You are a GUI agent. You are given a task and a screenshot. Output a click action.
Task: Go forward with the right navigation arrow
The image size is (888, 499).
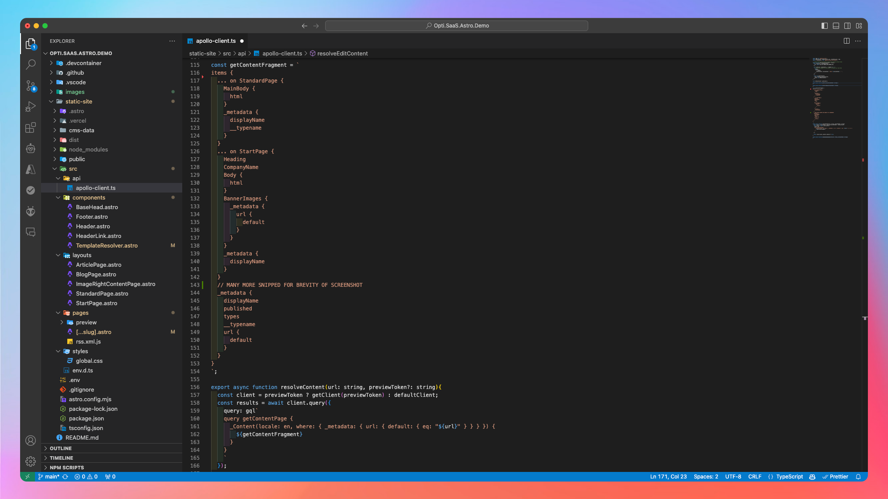[316, 26]
